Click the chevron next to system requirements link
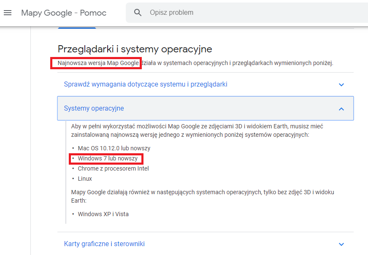The image size is (368, 255). click(x=342, y=84)
